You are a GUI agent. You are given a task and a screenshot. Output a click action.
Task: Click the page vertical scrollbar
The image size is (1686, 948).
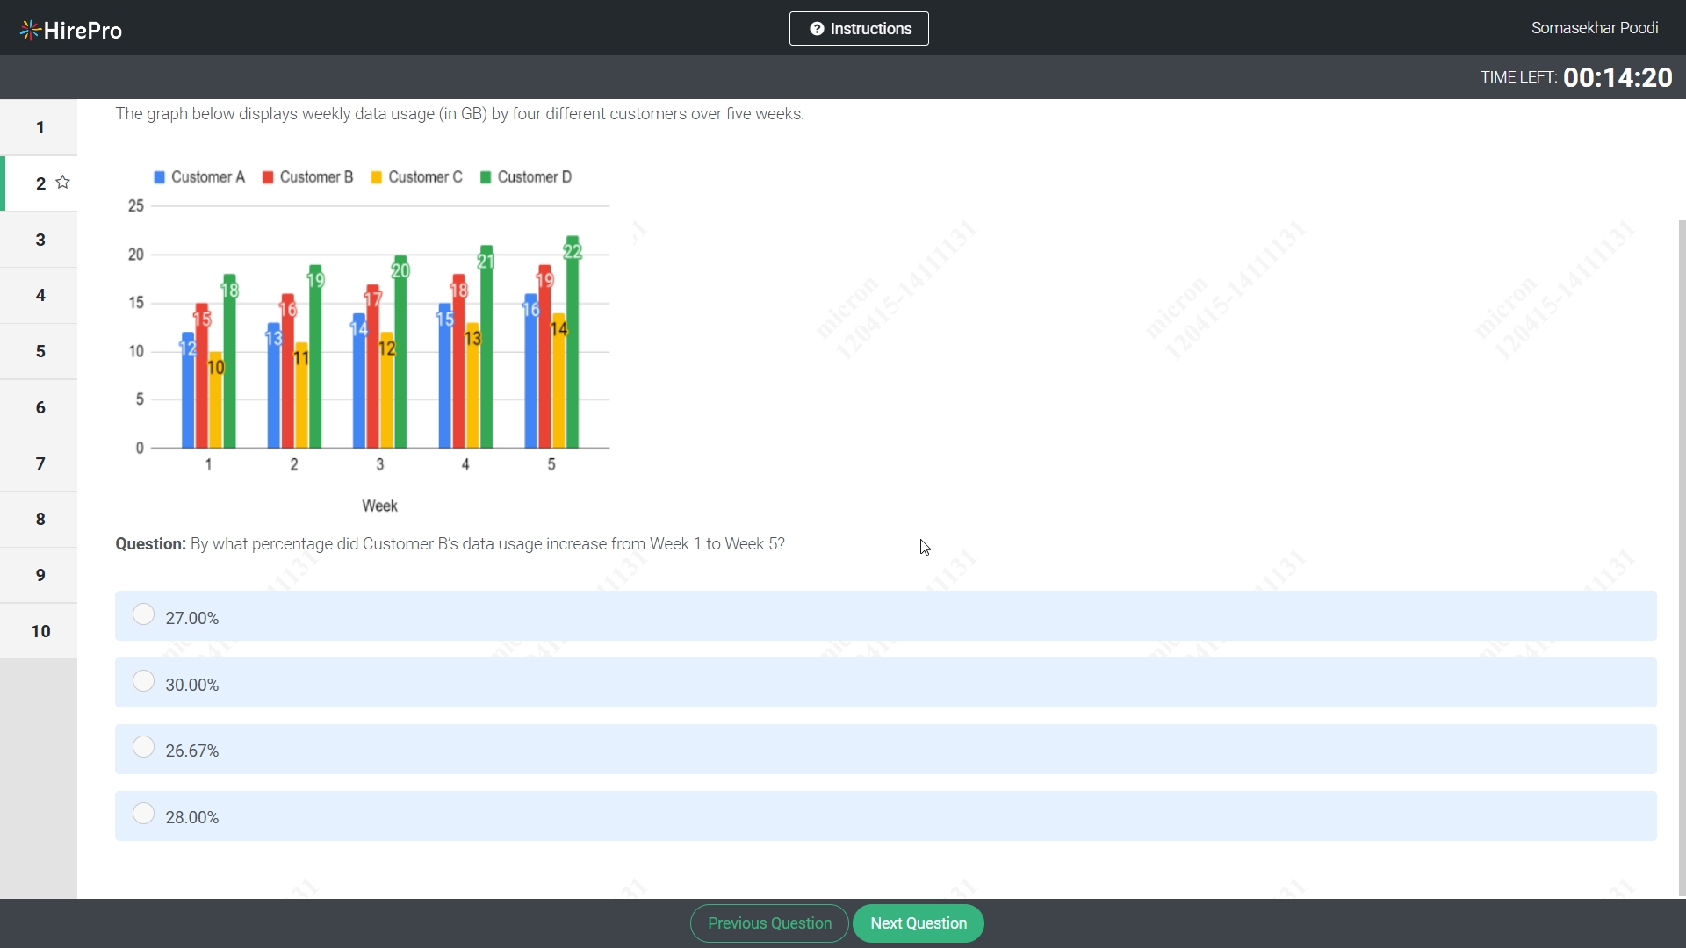pyautogui.click(x=1682, y=557)
